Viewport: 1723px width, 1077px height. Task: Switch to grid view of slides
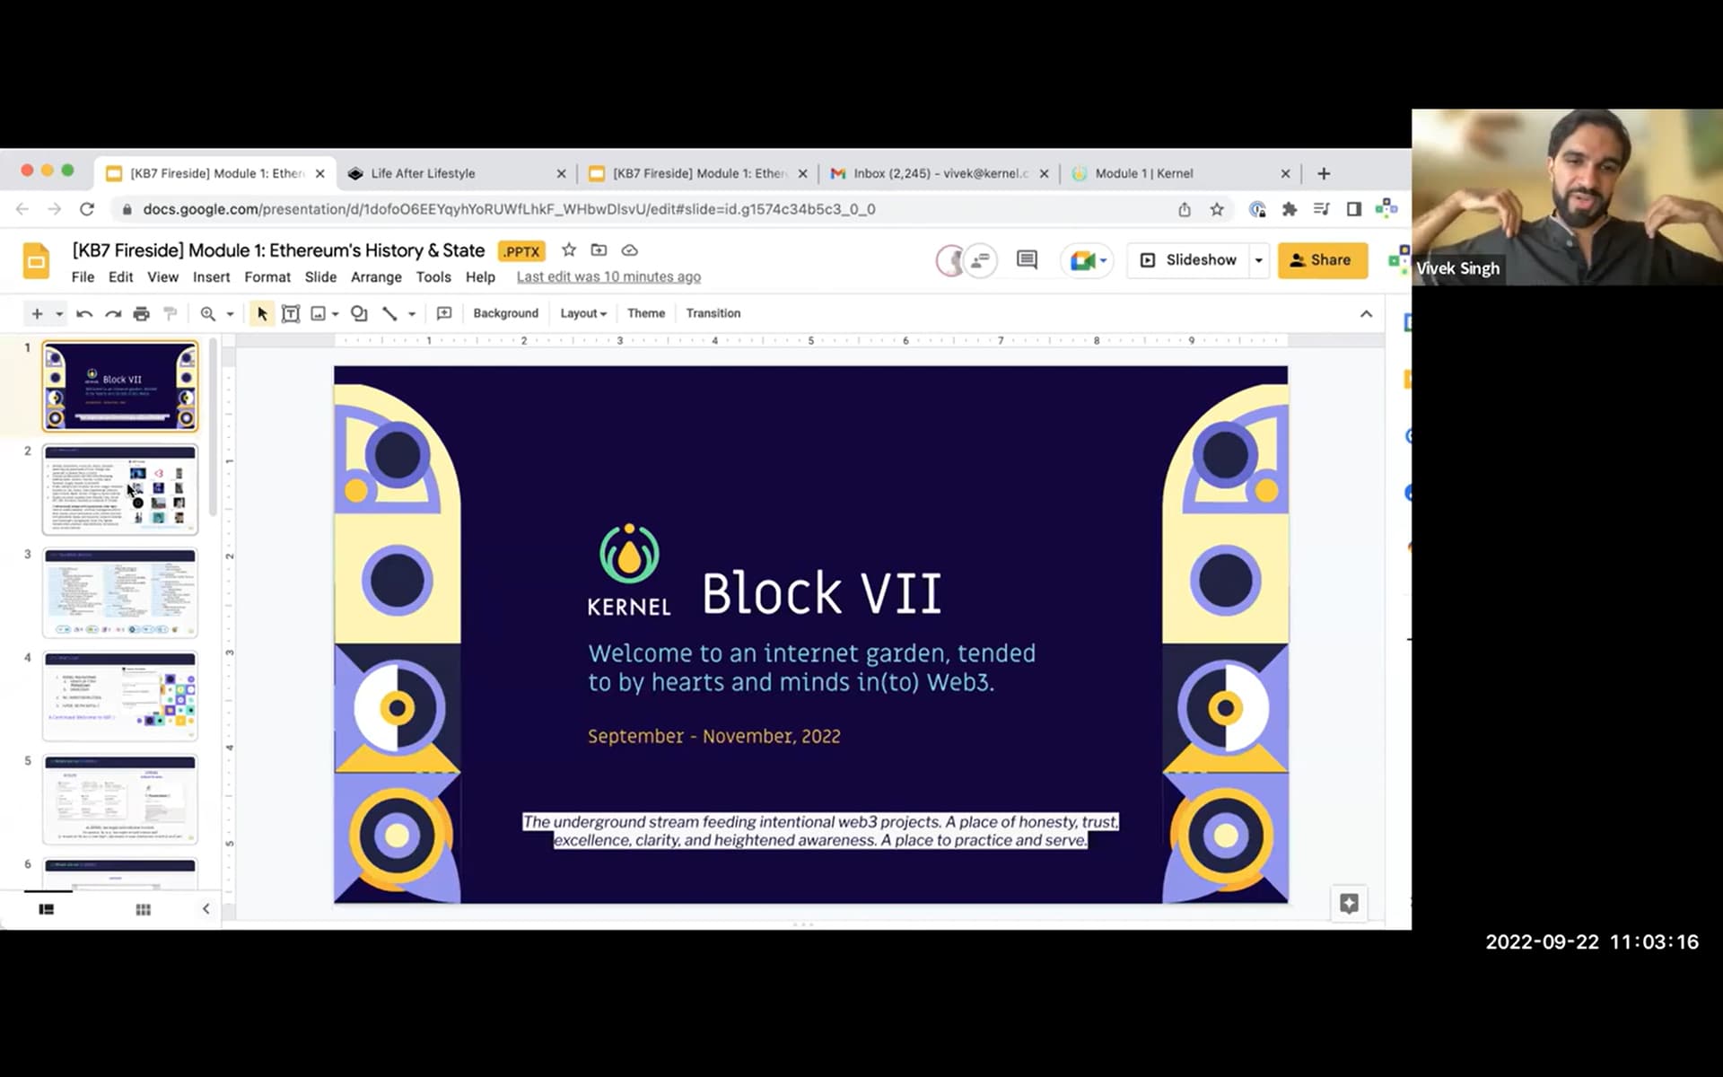point(143,909)
